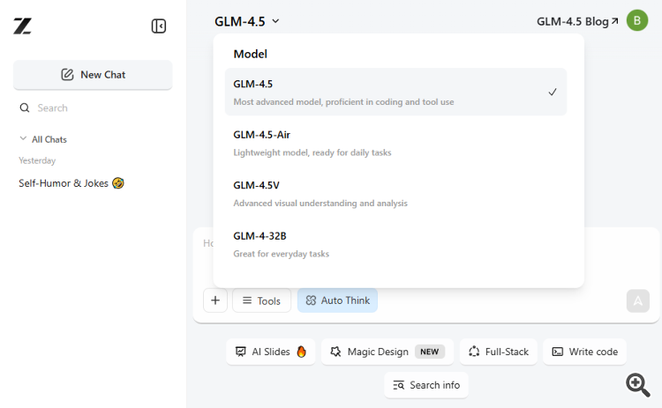Image resolution: width=662 pixels, height=408 pixels.
Task: Select the GLM-4.5 checked model option
Action: (395, 92)
